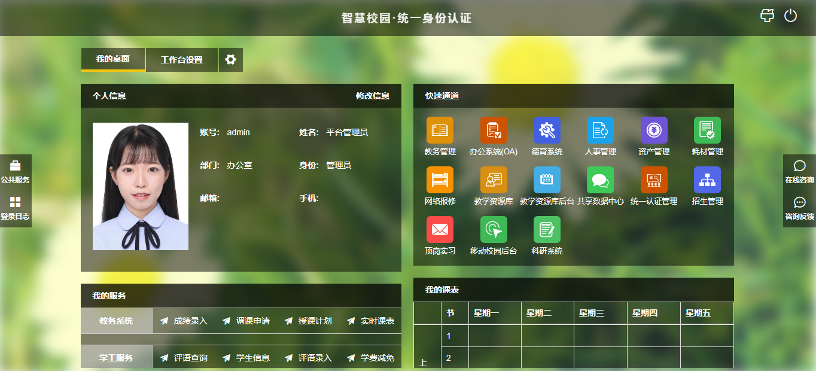Open the 办公系统(OA) icon

tap(494, 130)
